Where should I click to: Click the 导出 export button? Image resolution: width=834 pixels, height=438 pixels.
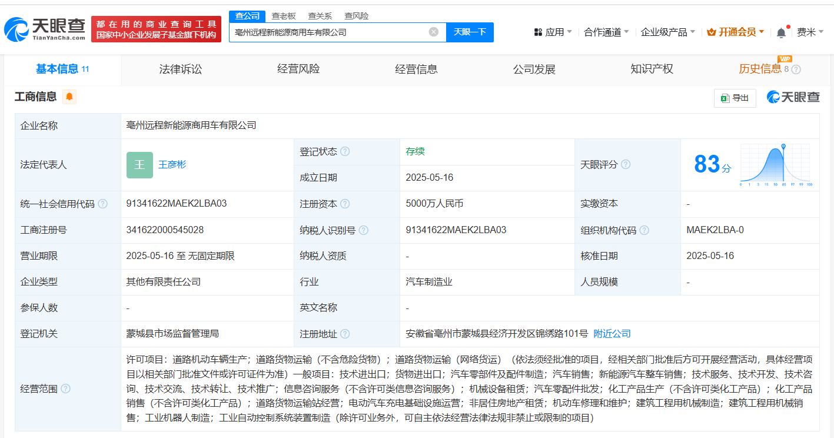[735, 98]
